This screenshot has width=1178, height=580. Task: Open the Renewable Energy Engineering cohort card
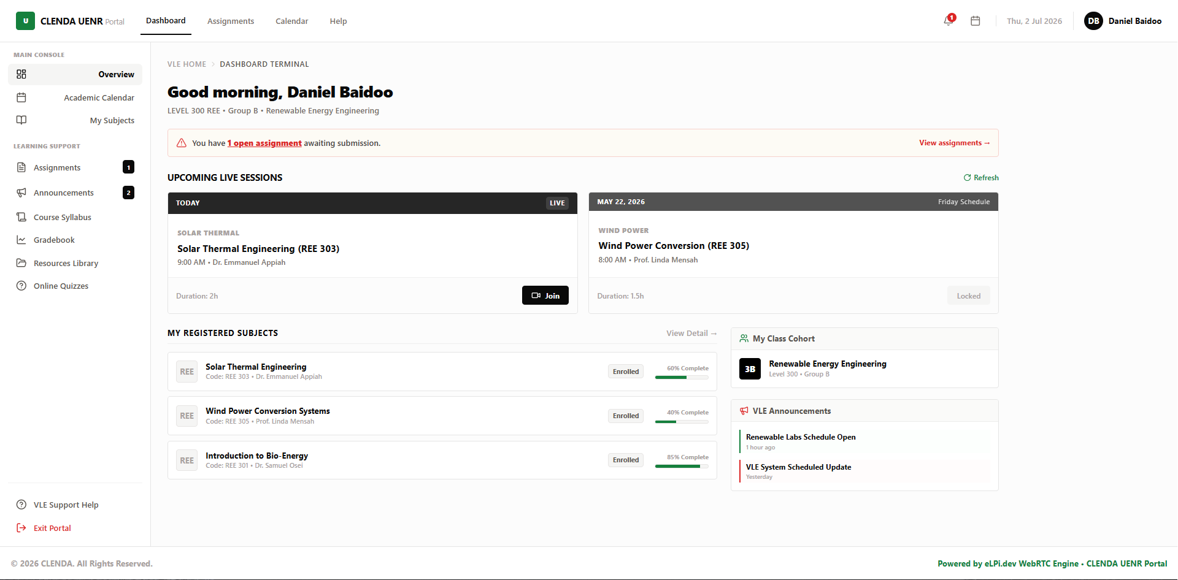(x=865, y=369)
